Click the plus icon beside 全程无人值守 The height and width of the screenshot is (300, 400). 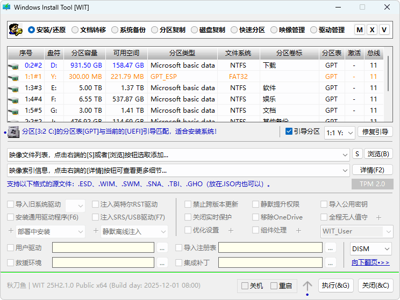379,218
